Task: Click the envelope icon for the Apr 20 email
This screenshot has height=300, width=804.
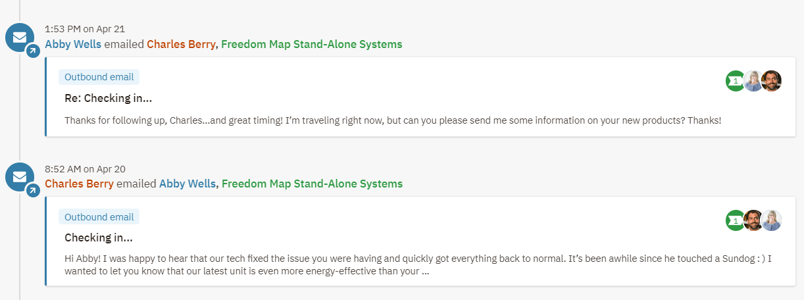Action: pyautogui.click(x=20, y=176)
